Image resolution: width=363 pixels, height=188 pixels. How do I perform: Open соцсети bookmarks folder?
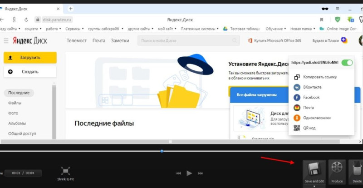[x=33, y=29]
